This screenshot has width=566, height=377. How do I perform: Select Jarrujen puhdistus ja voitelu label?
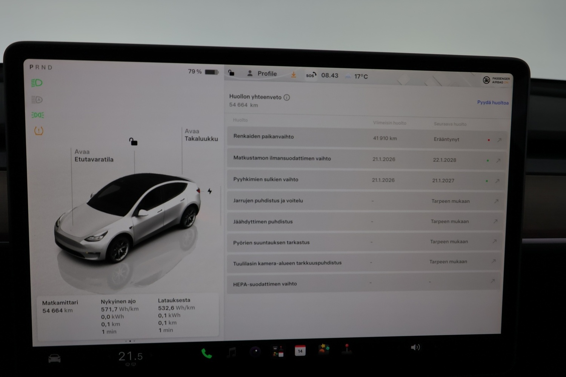coord(268,201)
